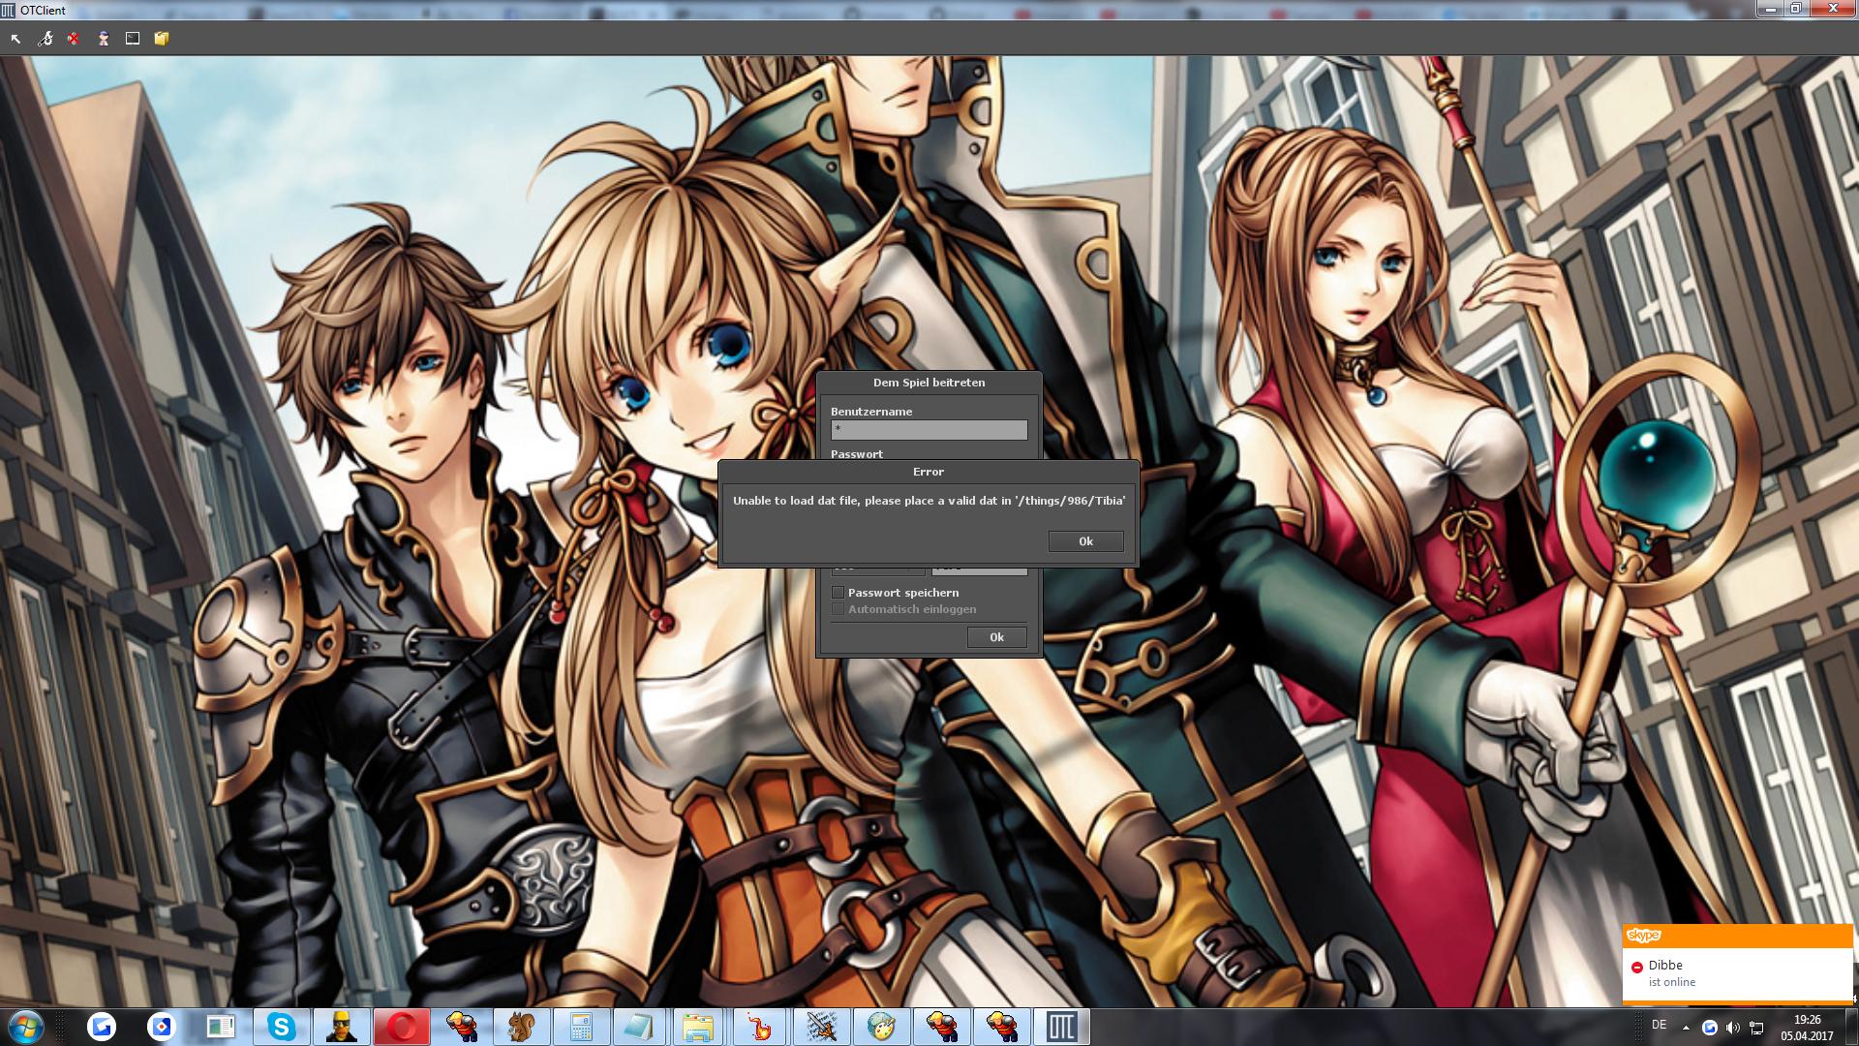Open the squirrel taskbar application

pyautogui.click(x=522, y=1027)
